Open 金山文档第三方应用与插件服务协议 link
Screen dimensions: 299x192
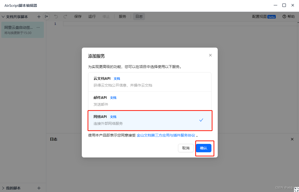166,135
